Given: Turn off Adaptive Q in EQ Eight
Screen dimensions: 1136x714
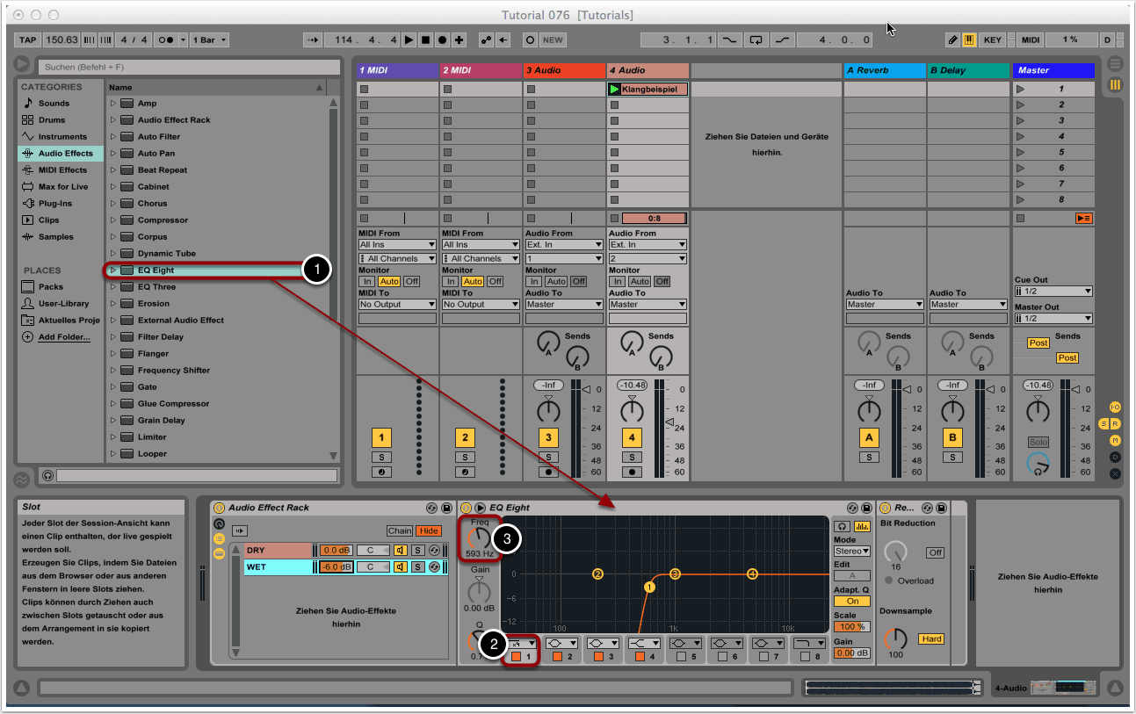Looking at the screenshot, I should tap(851, 602).
